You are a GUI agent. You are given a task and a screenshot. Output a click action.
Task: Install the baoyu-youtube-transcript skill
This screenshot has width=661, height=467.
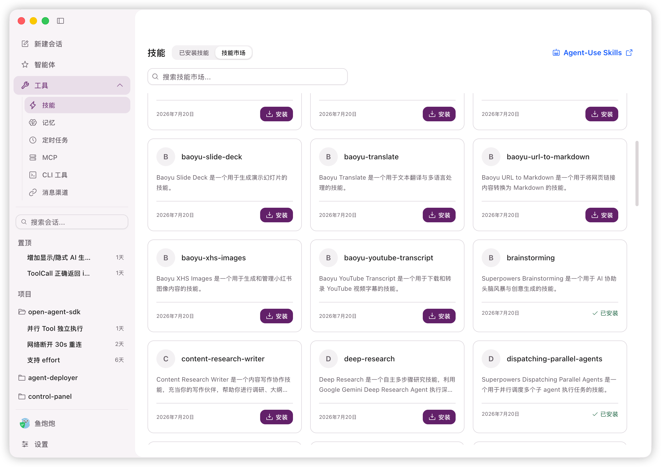click(x=439, y=316)
